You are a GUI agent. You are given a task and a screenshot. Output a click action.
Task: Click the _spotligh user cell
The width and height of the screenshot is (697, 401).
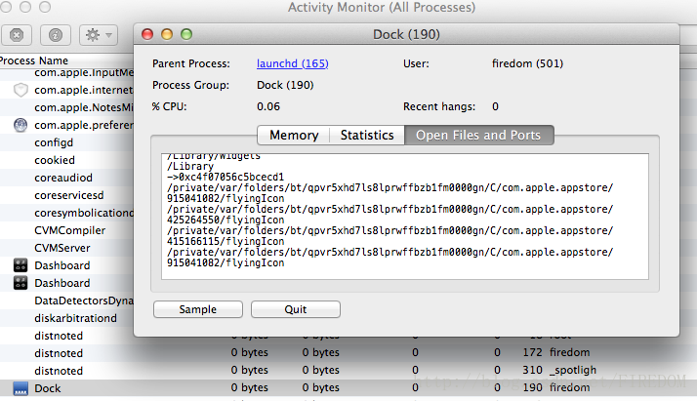coord(573,371)
